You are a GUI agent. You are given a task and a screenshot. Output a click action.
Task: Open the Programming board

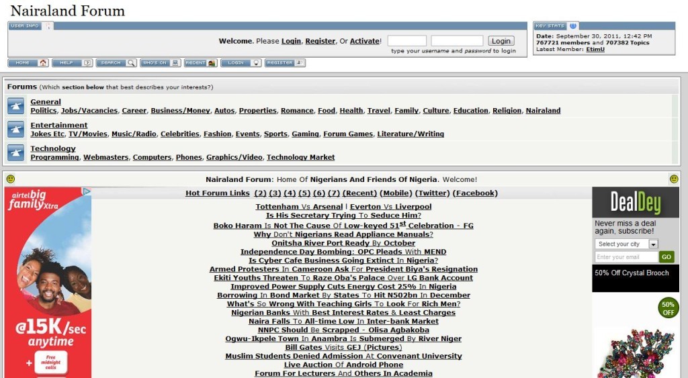tap(55, 157)
